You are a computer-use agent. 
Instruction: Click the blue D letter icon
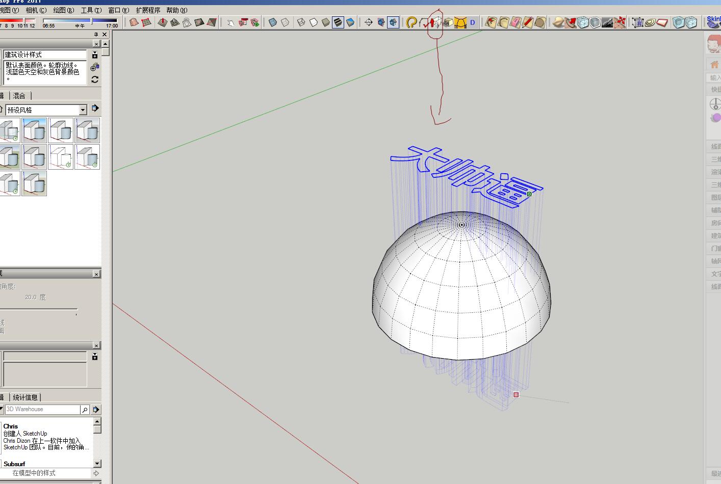(x=473, y=22)
